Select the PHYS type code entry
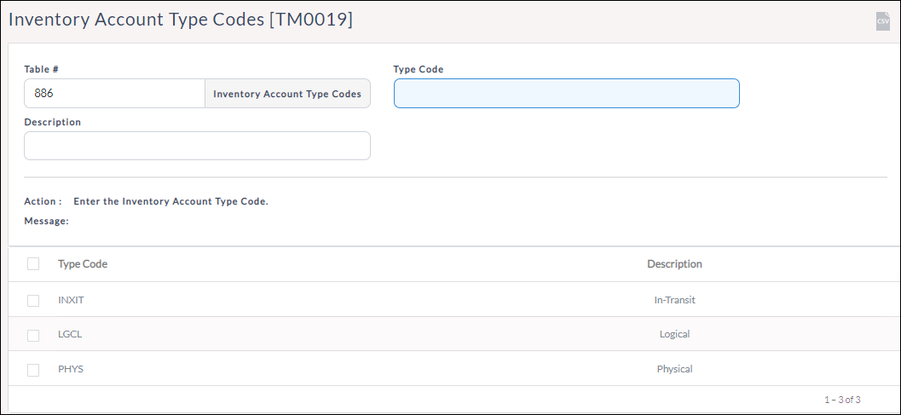The image size is (901, 415). point(71,370)
